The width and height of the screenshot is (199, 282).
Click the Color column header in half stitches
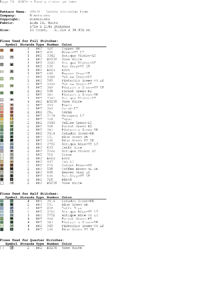pyautogui.click(x=67, y=197)
